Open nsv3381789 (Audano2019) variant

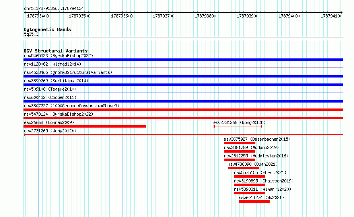[251, 147]
